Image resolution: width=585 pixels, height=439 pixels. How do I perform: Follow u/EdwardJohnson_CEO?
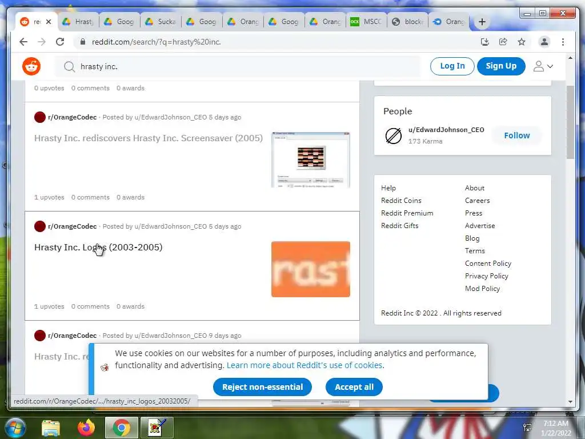click(x=516, y=135)
